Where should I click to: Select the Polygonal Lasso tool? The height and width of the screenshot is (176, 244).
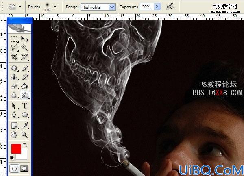(14, 48)
